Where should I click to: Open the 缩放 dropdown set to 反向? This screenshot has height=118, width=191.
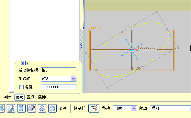(170, 108)
